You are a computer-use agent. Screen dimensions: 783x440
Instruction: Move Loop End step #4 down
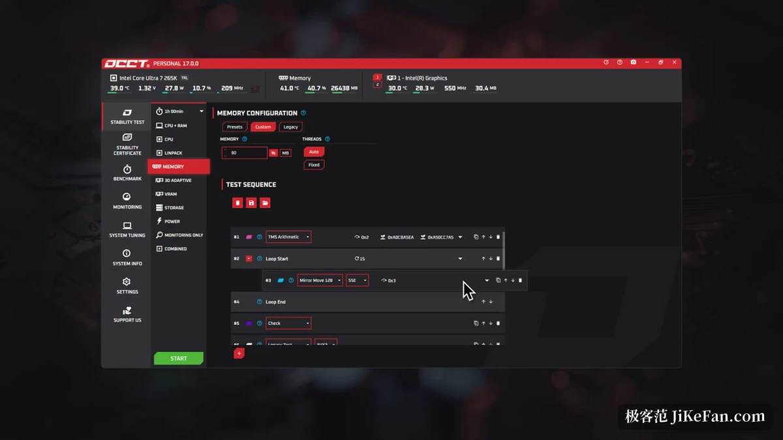tap(491, 302)
